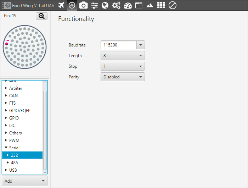
Task: Open the camera settings icon
Action: (x=83, y=5)
